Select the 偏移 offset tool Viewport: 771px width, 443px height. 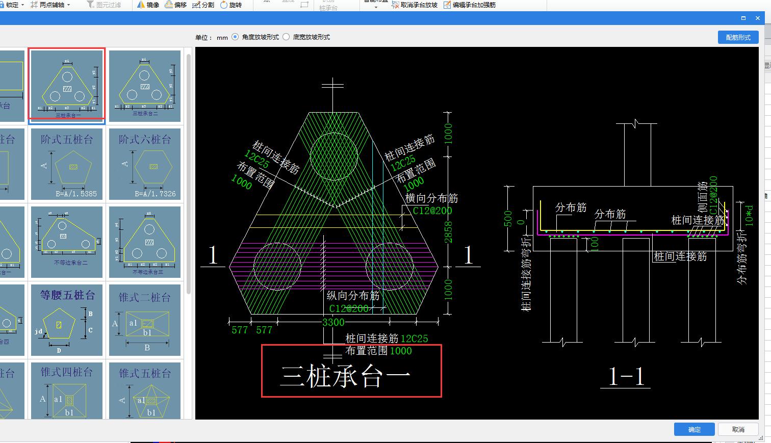pyautogui.click(x=175, y=5)
